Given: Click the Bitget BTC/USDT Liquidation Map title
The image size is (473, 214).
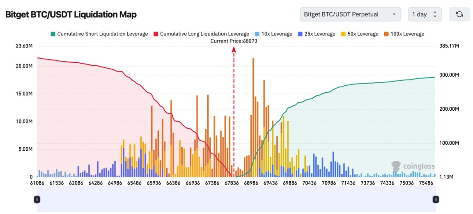Looking at the screenshot, I should pyautogui.click(x=71, y=14).
